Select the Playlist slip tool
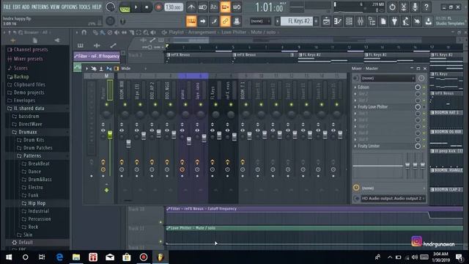The width and height of the screenshot is (469, 264). (x=124, y=32)
